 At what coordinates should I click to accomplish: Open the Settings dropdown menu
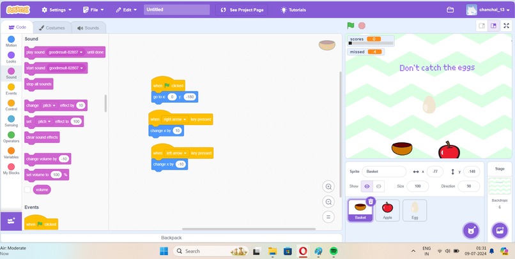(57, 10)
